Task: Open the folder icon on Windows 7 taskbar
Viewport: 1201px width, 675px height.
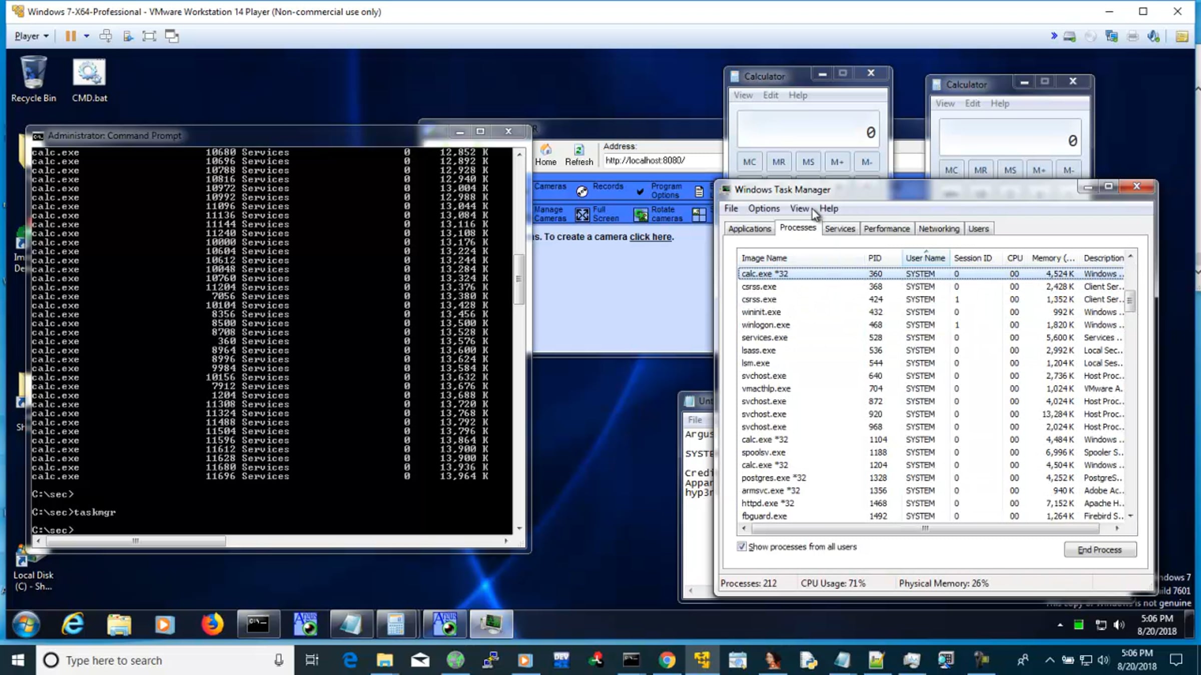Action: coord(119,624)
